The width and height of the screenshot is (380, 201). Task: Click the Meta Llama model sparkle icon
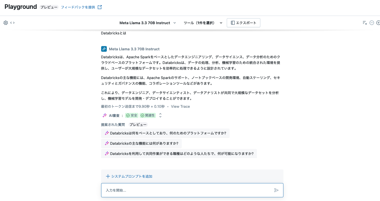(x=104, y=49)
